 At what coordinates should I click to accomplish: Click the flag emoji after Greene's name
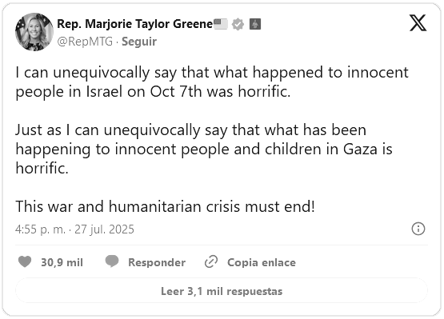[221, 24]
